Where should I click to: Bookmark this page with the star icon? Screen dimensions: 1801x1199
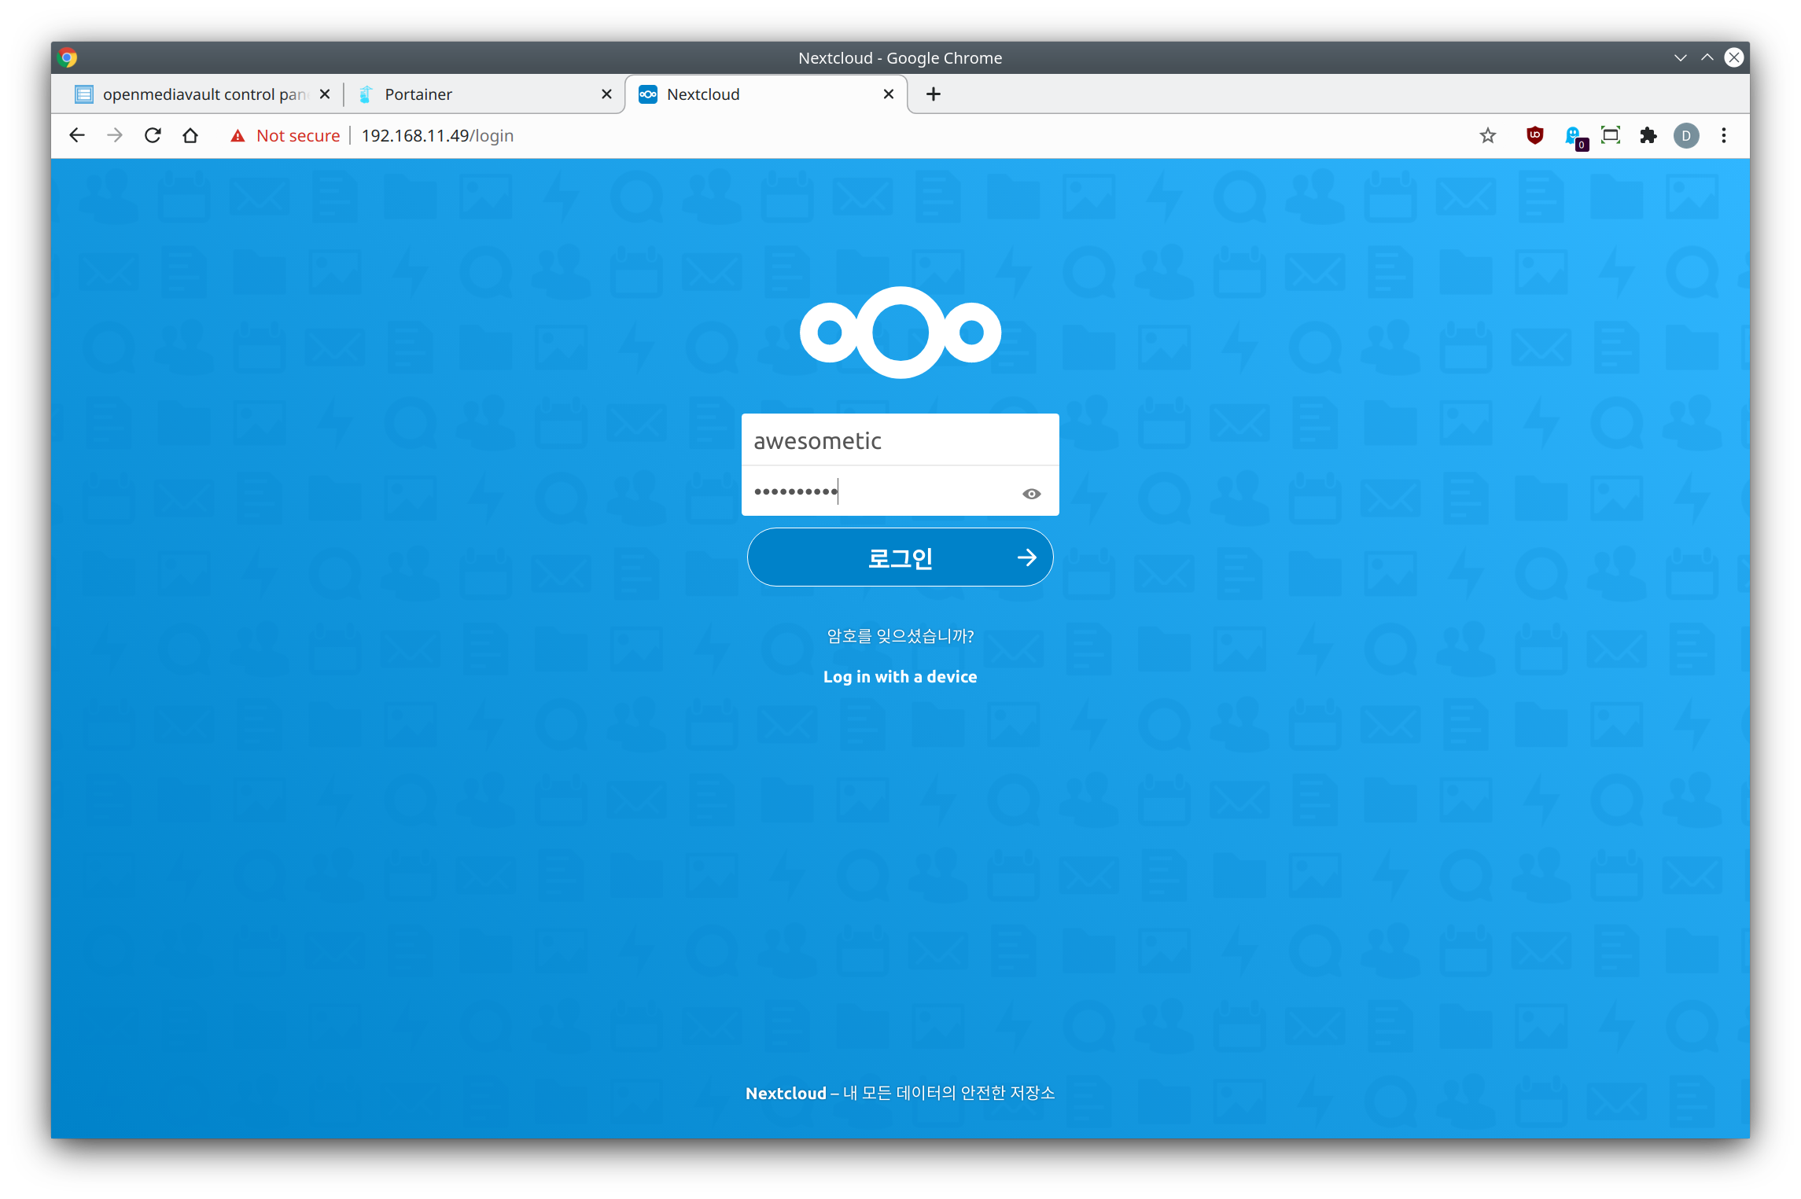[1487, 135]
